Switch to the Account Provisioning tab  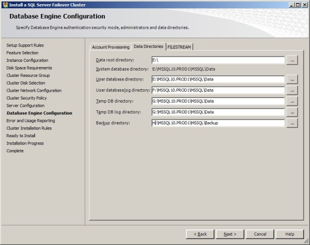point(111,47)
